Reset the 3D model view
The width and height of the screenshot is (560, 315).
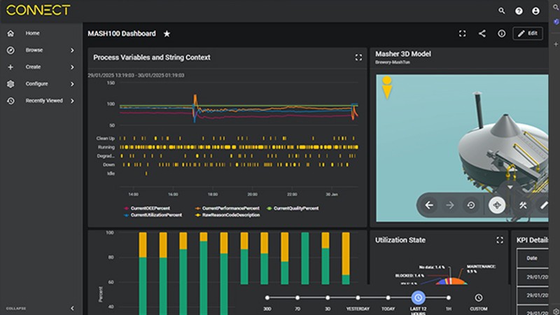(x=470, y=205)
